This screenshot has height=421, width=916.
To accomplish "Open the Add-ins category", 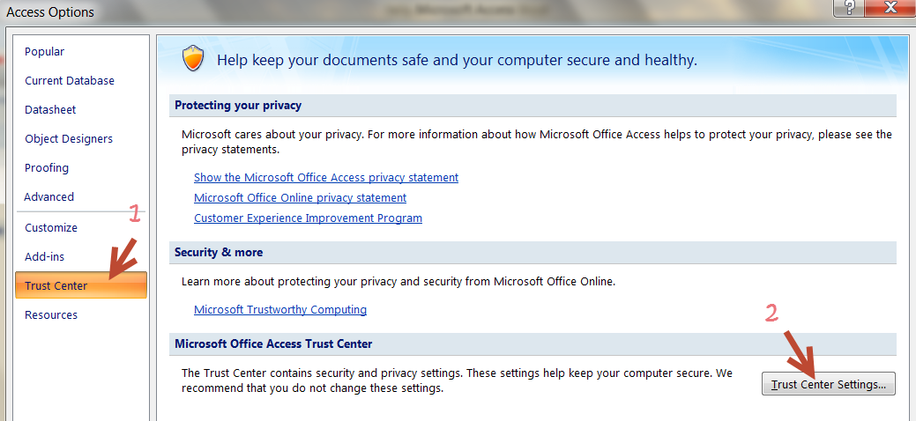I will 45,257.
